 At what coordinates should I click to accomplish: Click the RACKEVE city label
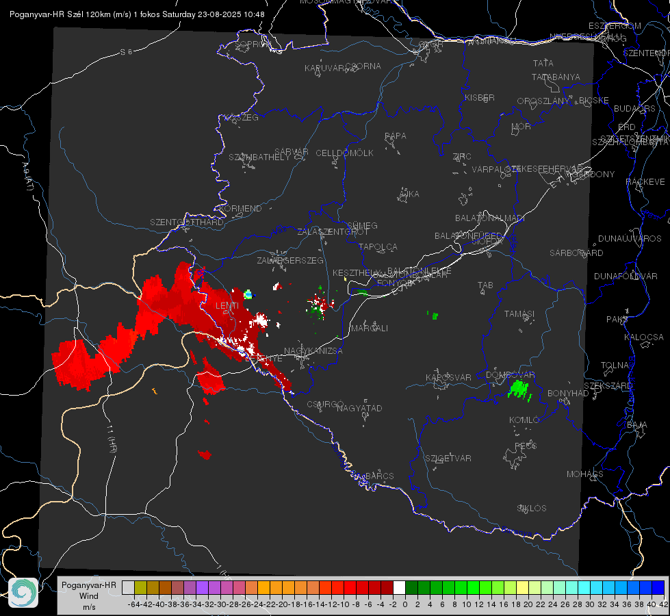(x=645, y=183)
